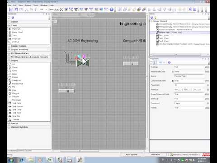The height and width of the screenshot is (163, 217).
Task: Expand PLC Device Library Faceplate Elements category
Action: click(9, 57)
